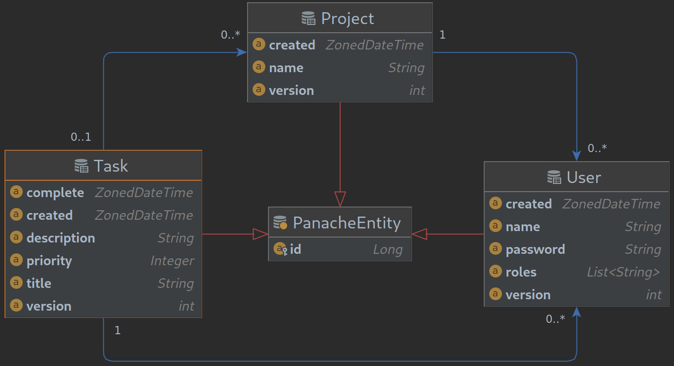Click the database icon in the User header
Image resolution: width=674 pixels, height=366 pixels.
click(554, 178)
